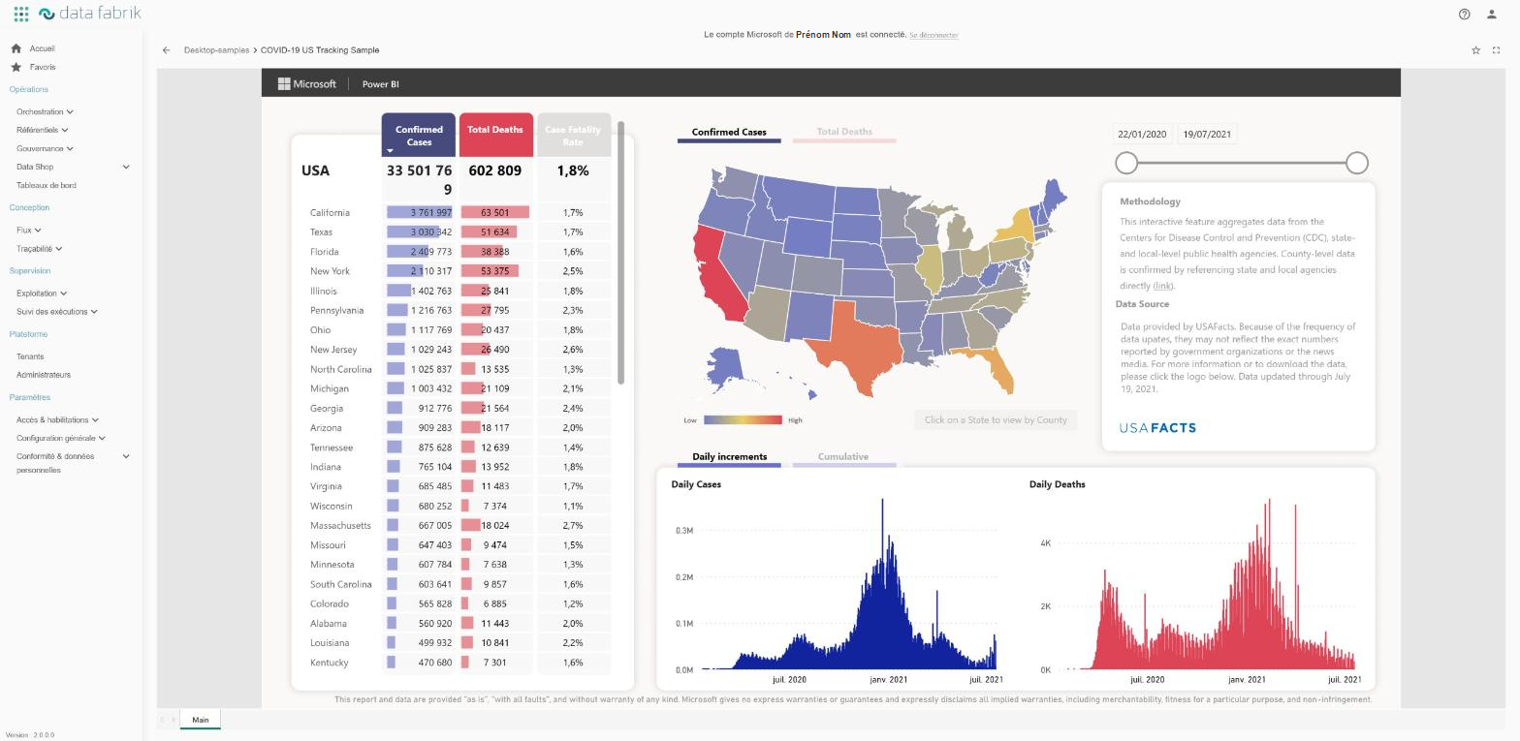This screenshot has height=741, width=1520.
Task: Expand the Référentiels menu
Action: pyautogui.click(x=42, y=130)
